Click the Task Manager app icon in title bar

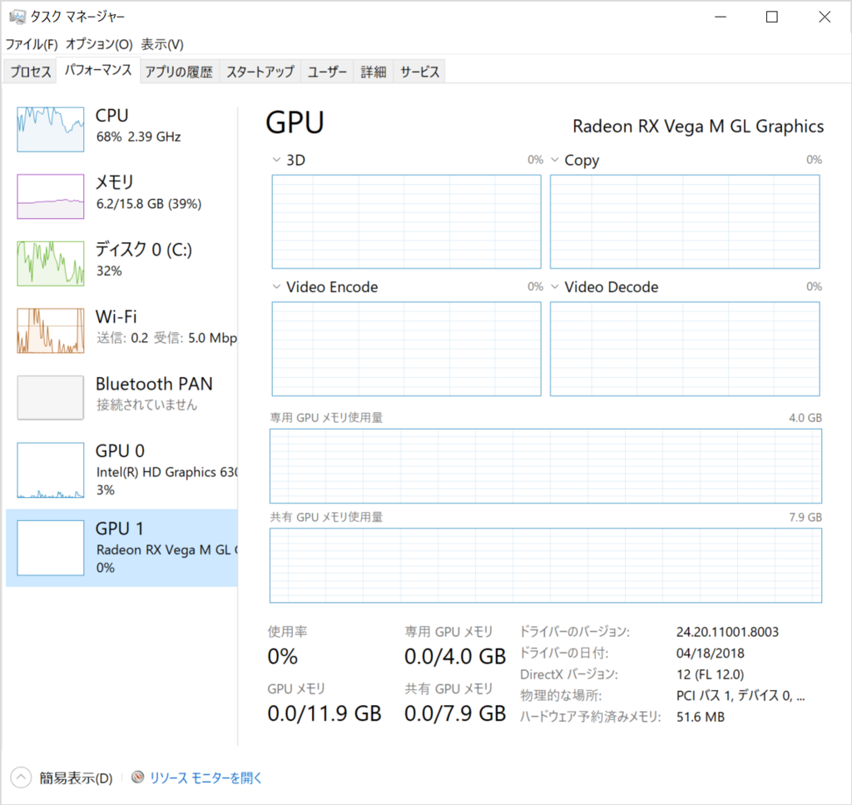(17, 17)
